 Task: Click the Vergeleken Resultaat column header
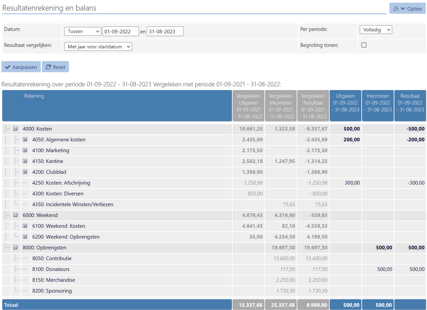pyautogui.click(x=313, y=106)
